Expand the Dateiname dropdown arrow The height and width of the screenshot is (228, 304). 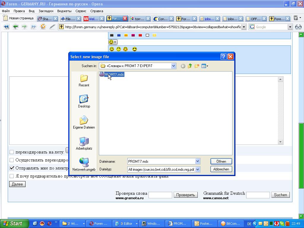point(197,161)
